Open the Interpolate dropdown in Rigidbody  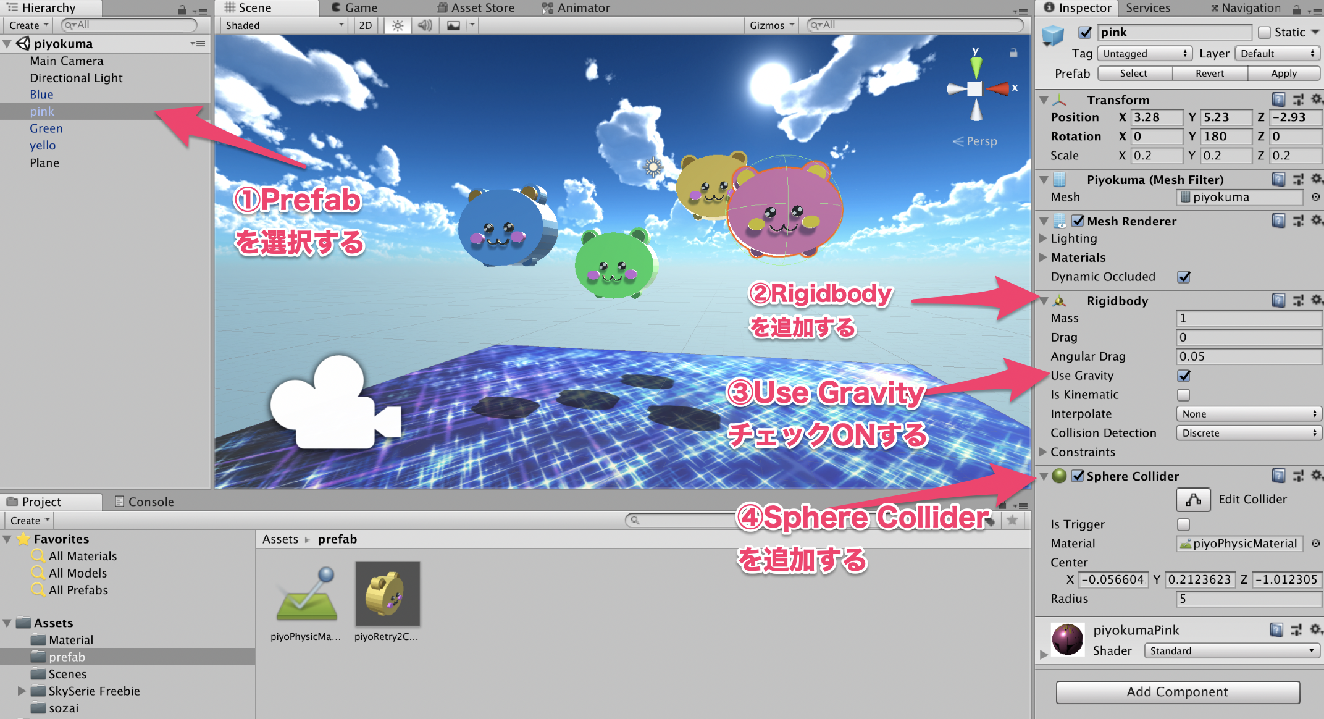[x=1249, y=414]
